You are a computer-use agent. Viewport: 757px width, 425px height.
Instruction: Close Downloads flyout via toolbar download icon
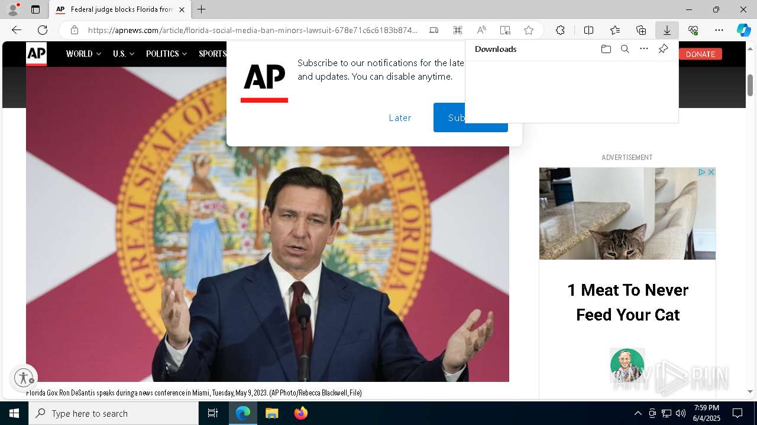[667, 30]
